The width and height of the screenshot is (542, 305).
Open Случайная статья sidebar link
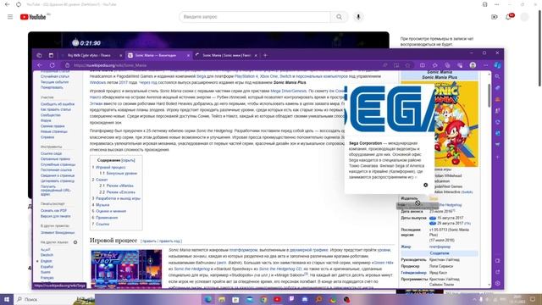tap(55, 76)
